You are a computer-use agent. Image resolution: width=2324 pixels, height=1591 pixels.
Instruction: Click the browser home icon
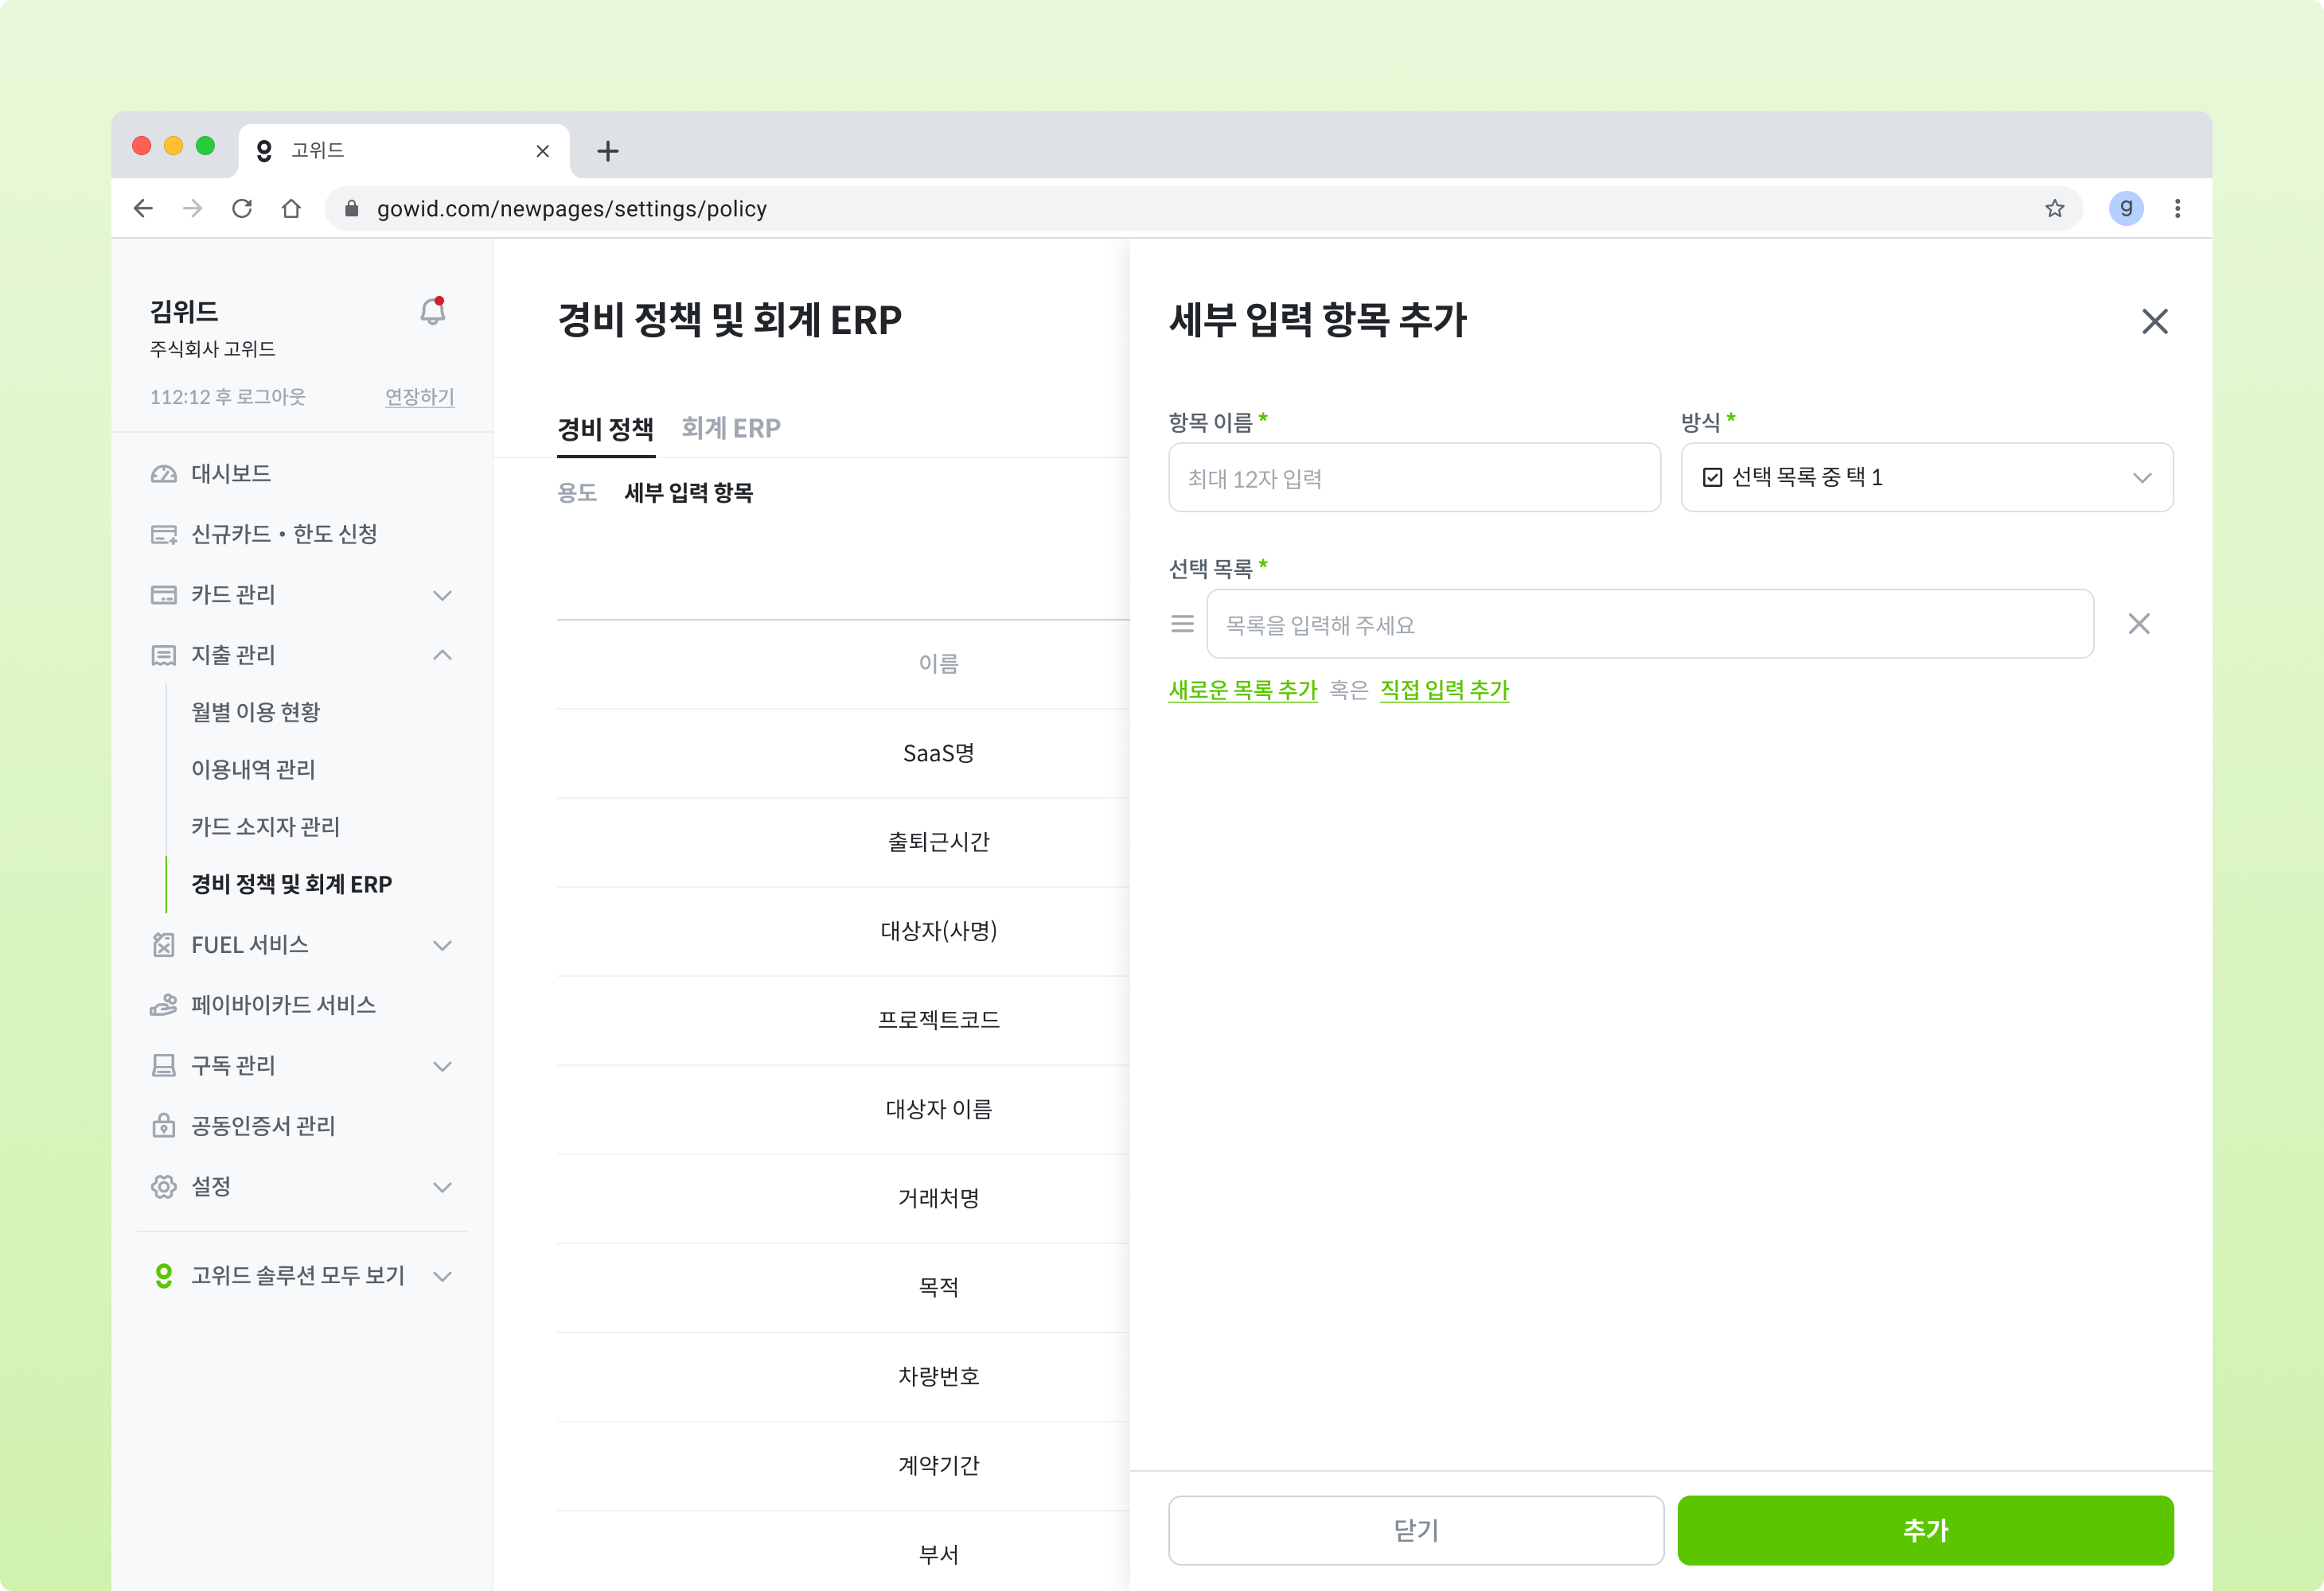pos(291,208)
